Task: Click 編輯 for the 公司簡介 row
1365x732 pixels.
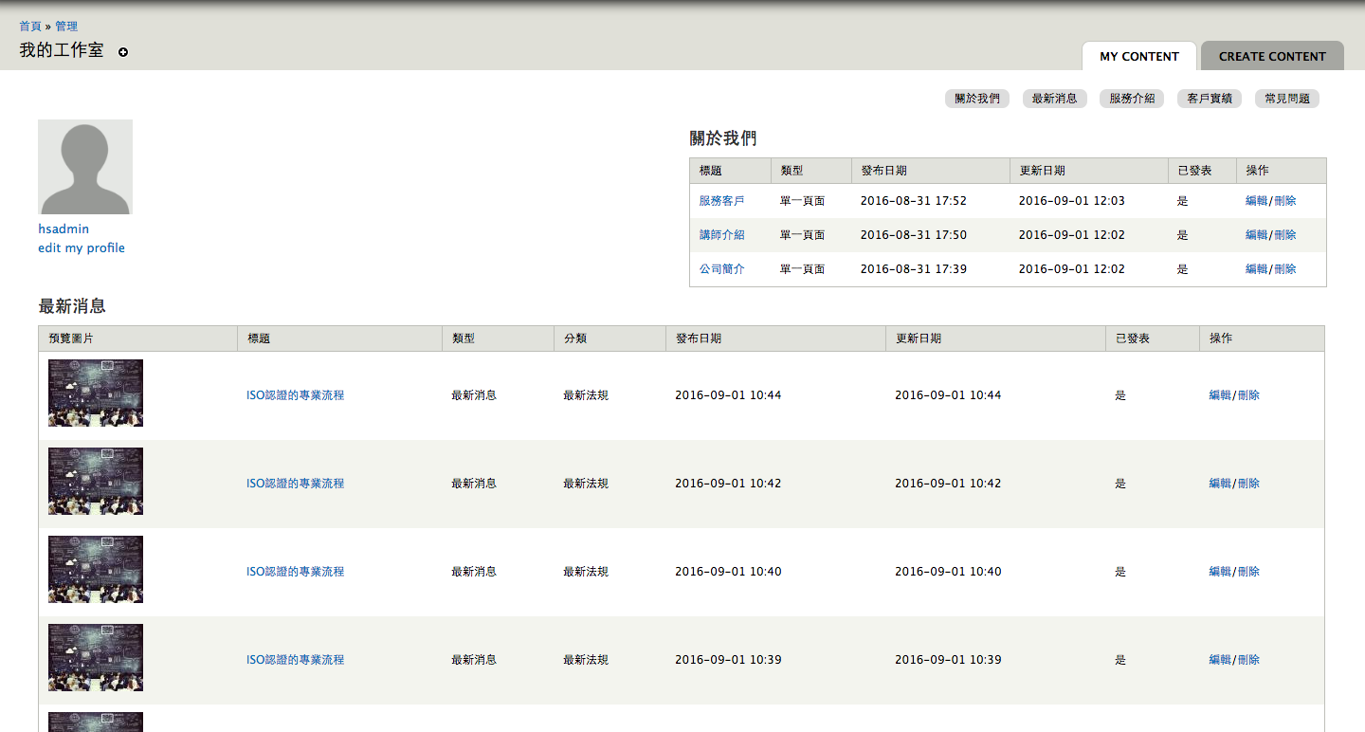Action: click(x=1257, y=269)
